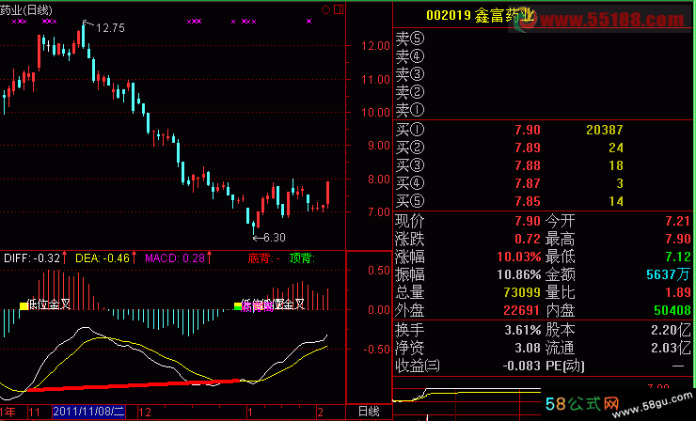This screenshot has height=421, width=696.
Task: Click the rightmost magenta info marker above candles
Action: [x=308, y=22]
